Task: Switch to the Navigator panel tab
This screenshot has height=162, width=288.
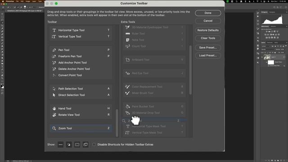Action: 272,12
